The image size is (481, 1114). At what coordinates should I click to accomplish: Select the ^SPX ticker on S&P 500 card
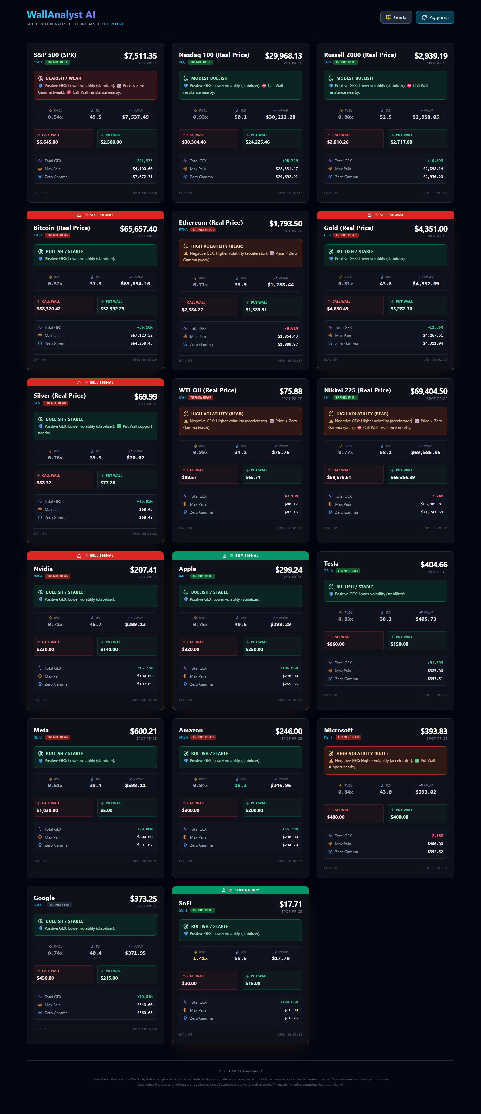tap(38, 62)
